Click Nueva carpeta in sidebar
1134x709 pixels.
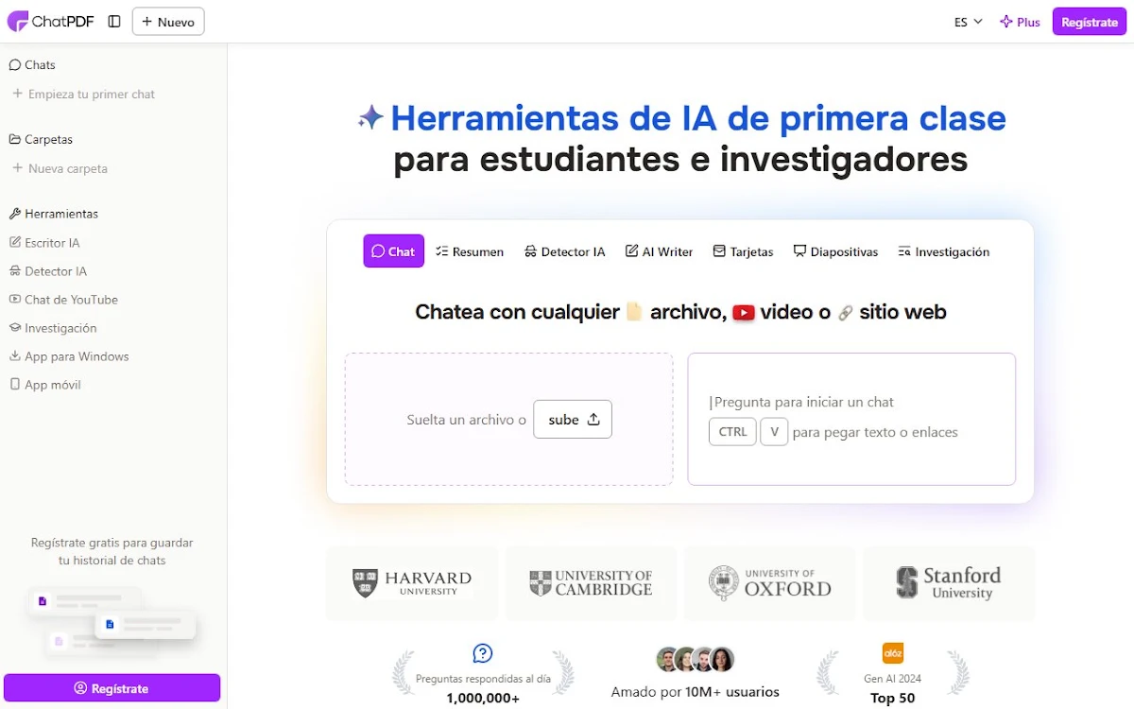coord(60,168)
